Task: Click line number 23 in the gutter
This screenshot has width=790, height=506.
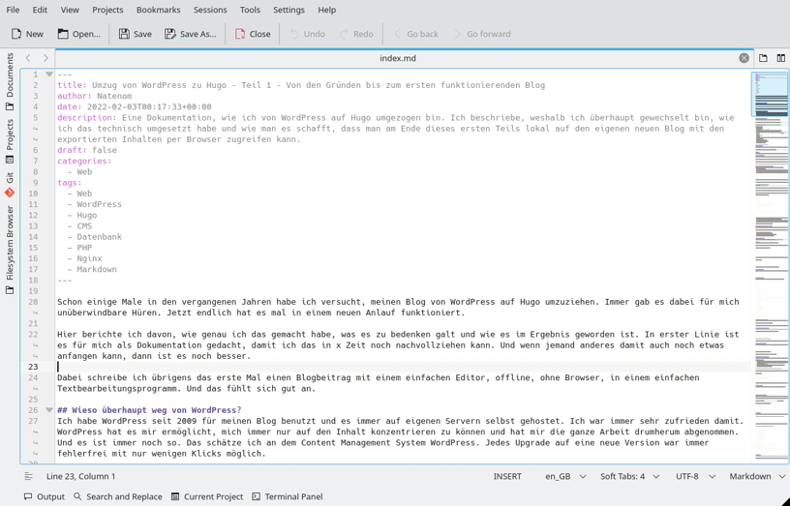Action: coord(33,367)
